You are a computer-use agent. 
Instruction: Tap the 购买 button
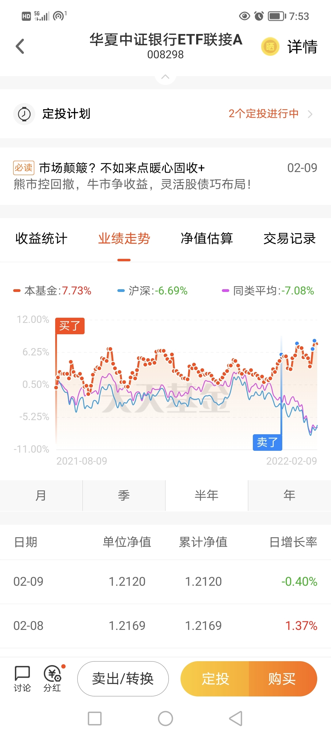coord(283,679)
